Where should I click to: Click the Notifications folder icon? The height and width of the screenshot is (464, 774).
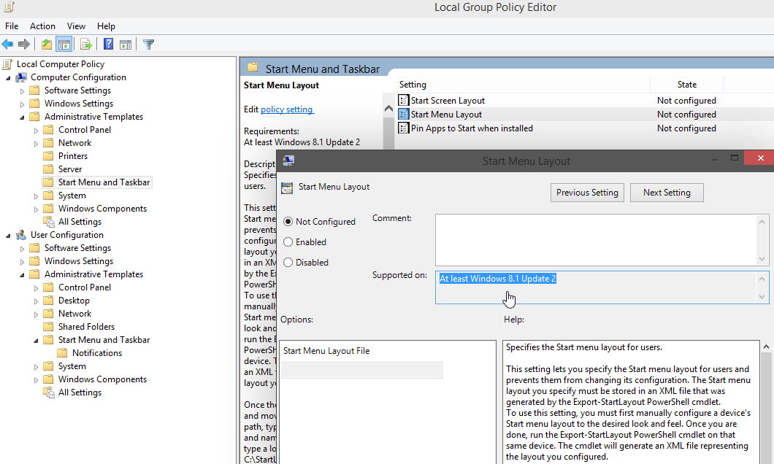coord(62,353)
